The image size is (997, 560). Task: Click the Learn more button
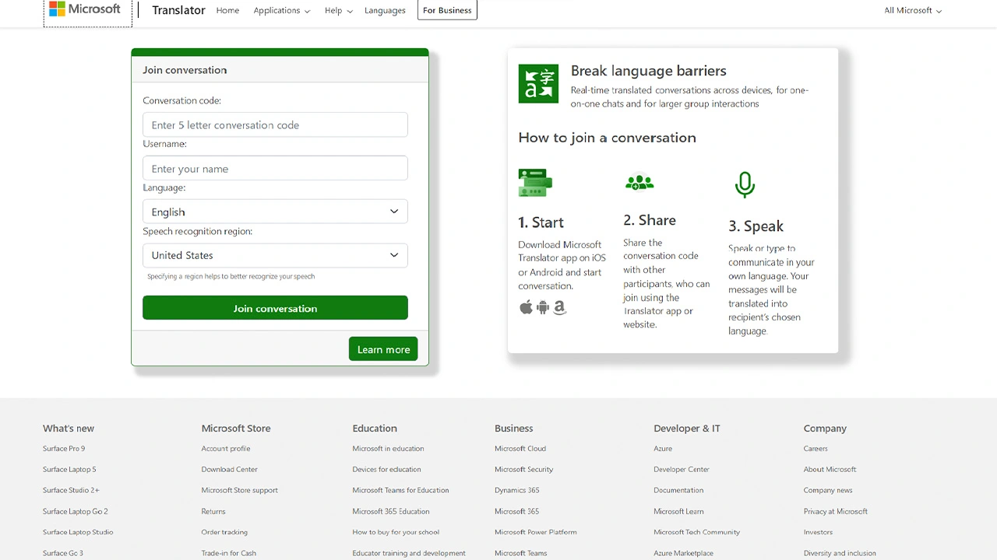tap(383, 349)
